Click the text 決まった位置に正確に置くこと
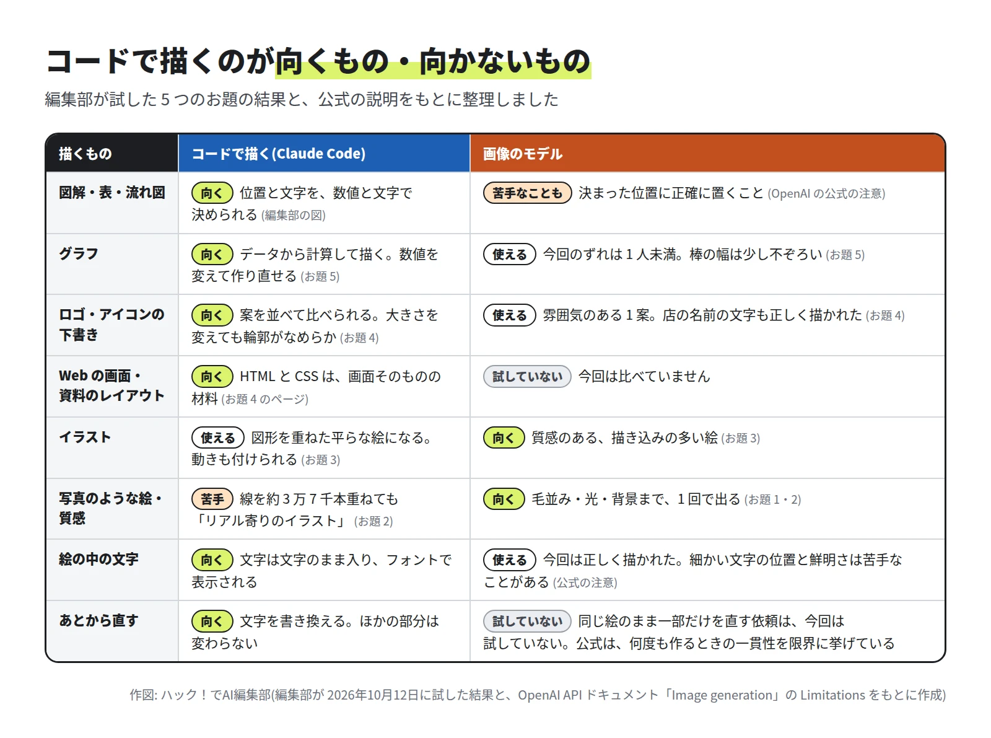The width and height of the screenshot is (991, 738). tap(671, 193)
